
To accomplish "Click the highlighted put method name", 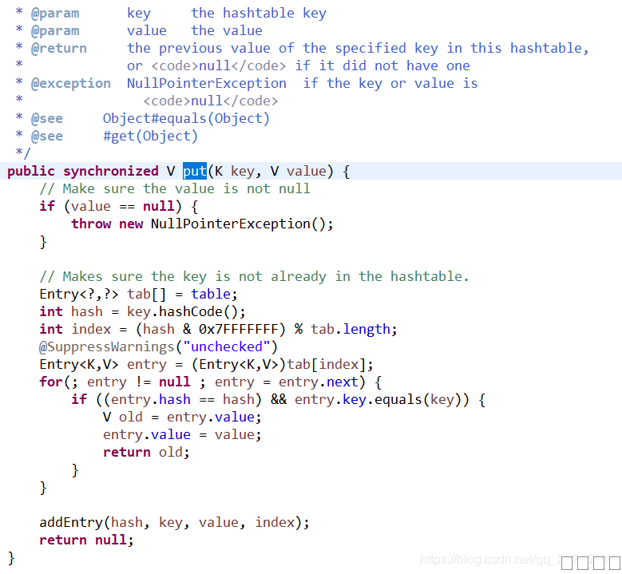I will (195, 171).
